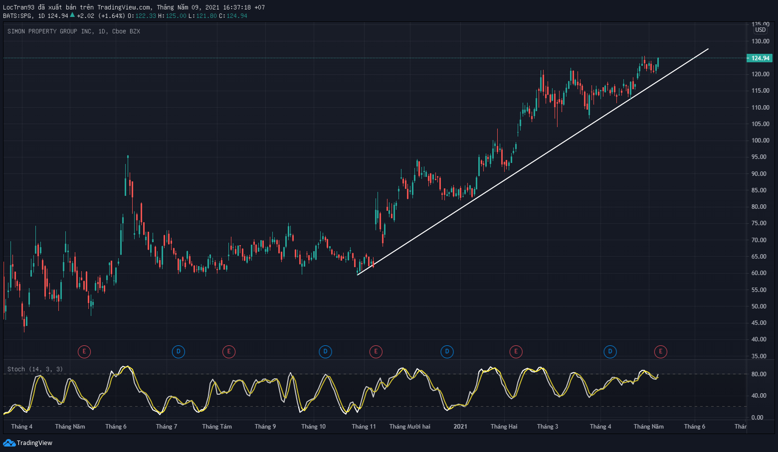Click the Tháng 7 time axis label
Viewport: 778px width, 452px height.
tap(167, 427)
